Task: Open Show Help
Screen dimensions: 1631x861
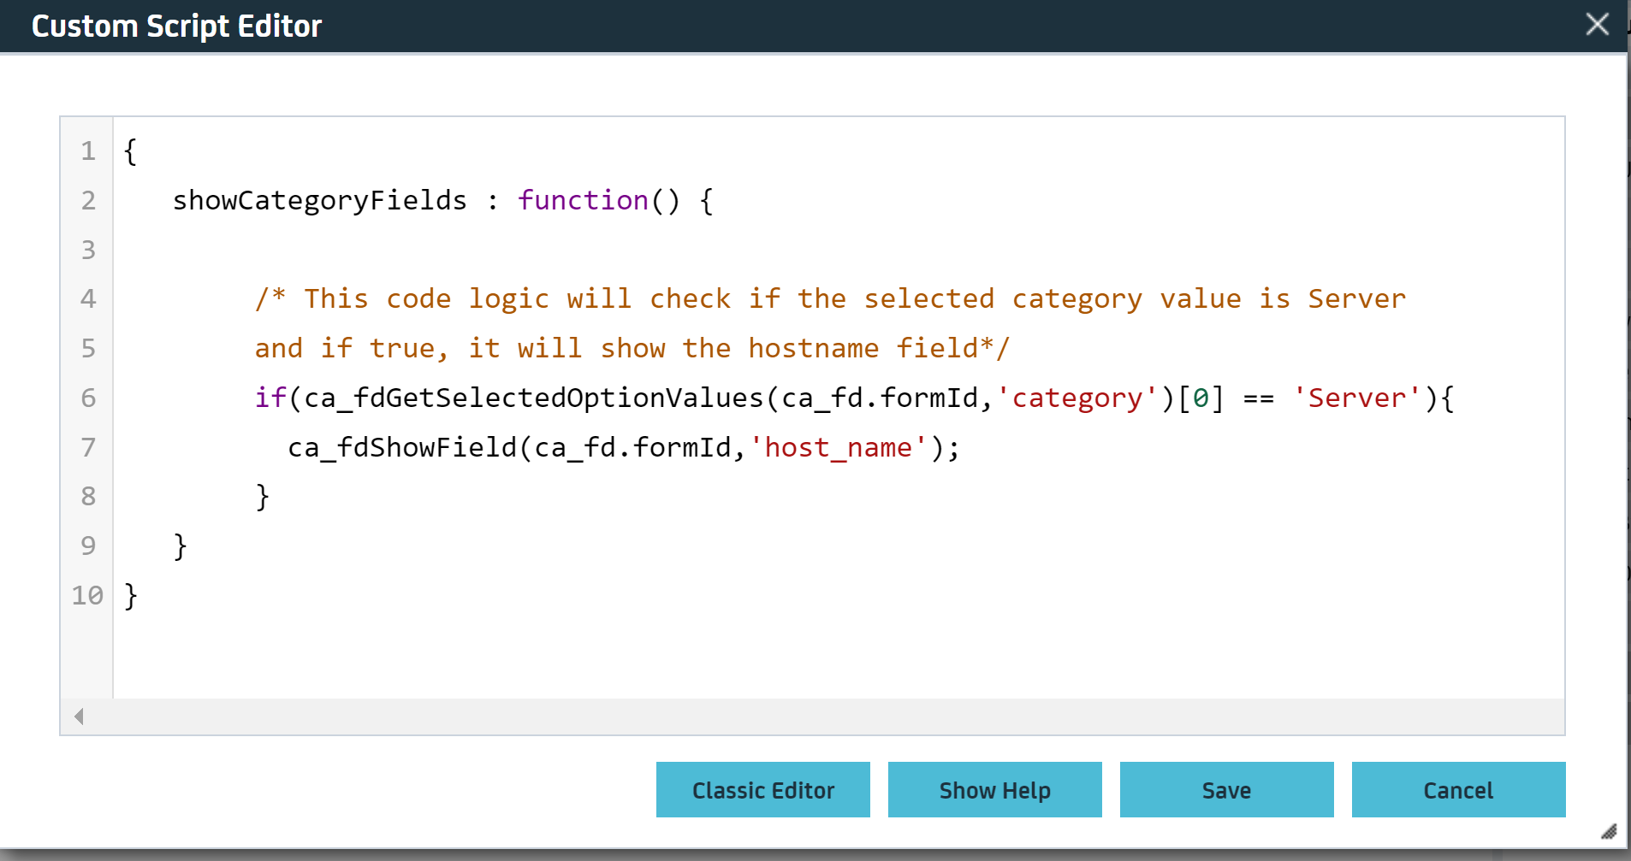Action: point(994,790)
